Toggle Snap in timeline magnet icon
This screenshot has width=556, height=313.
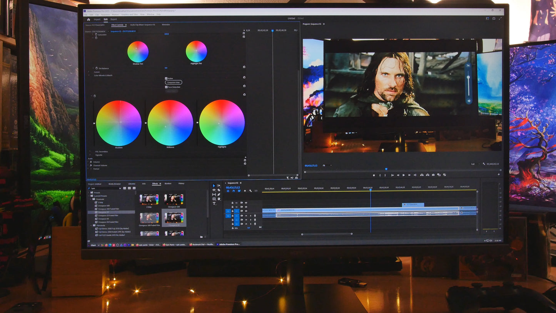point(234,191)
